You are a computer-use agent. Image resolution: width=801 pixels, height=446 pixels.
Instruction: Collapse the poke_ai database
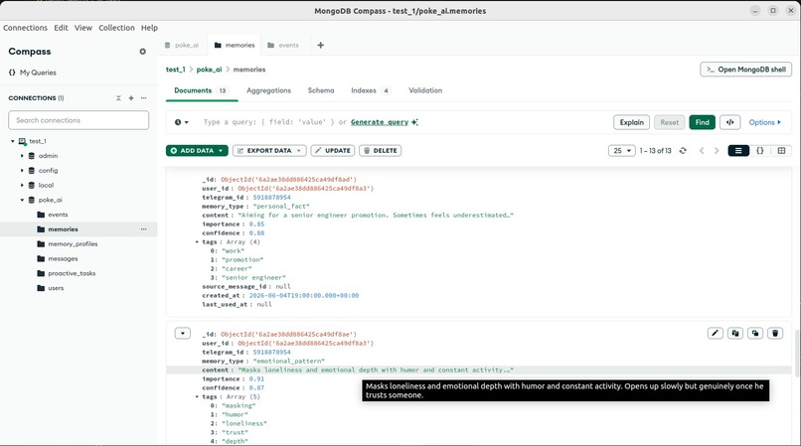(x=22, y=201)
